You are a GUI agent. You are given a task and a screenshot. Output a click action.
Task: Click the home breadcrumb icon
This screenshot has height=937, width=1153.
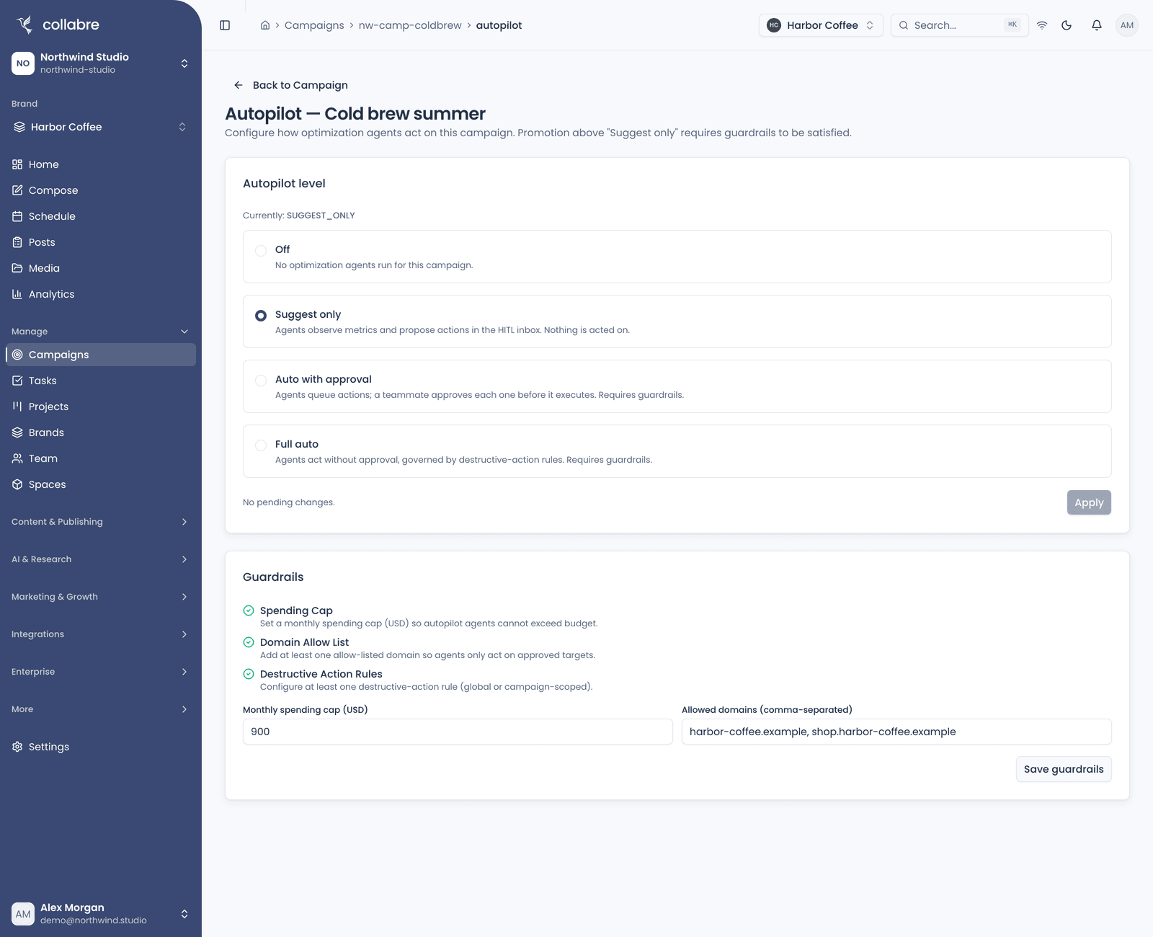pyautogui.click(x=265, y=25)
